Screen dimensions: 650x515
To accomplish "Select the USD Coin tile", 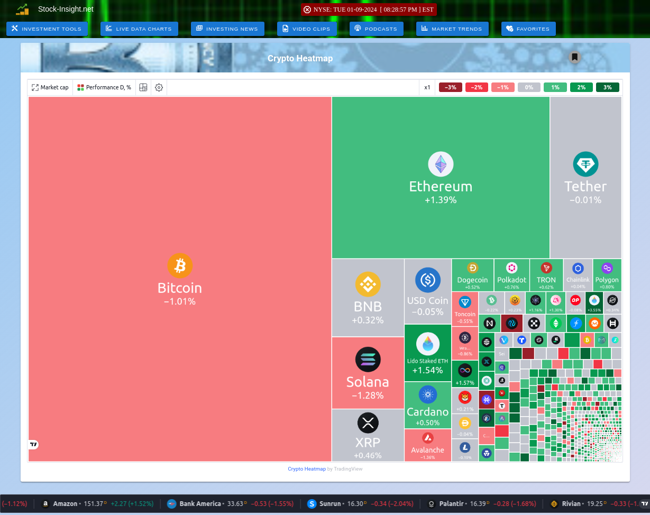I will (428, 291).
